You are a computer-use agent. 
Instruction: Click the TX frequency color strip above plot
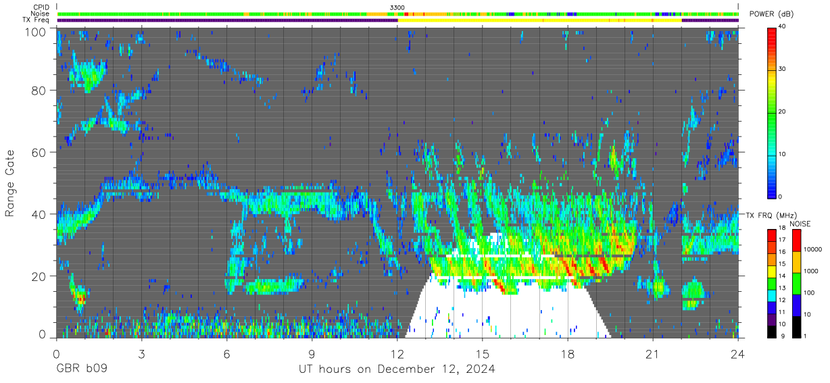click(397, 20)
